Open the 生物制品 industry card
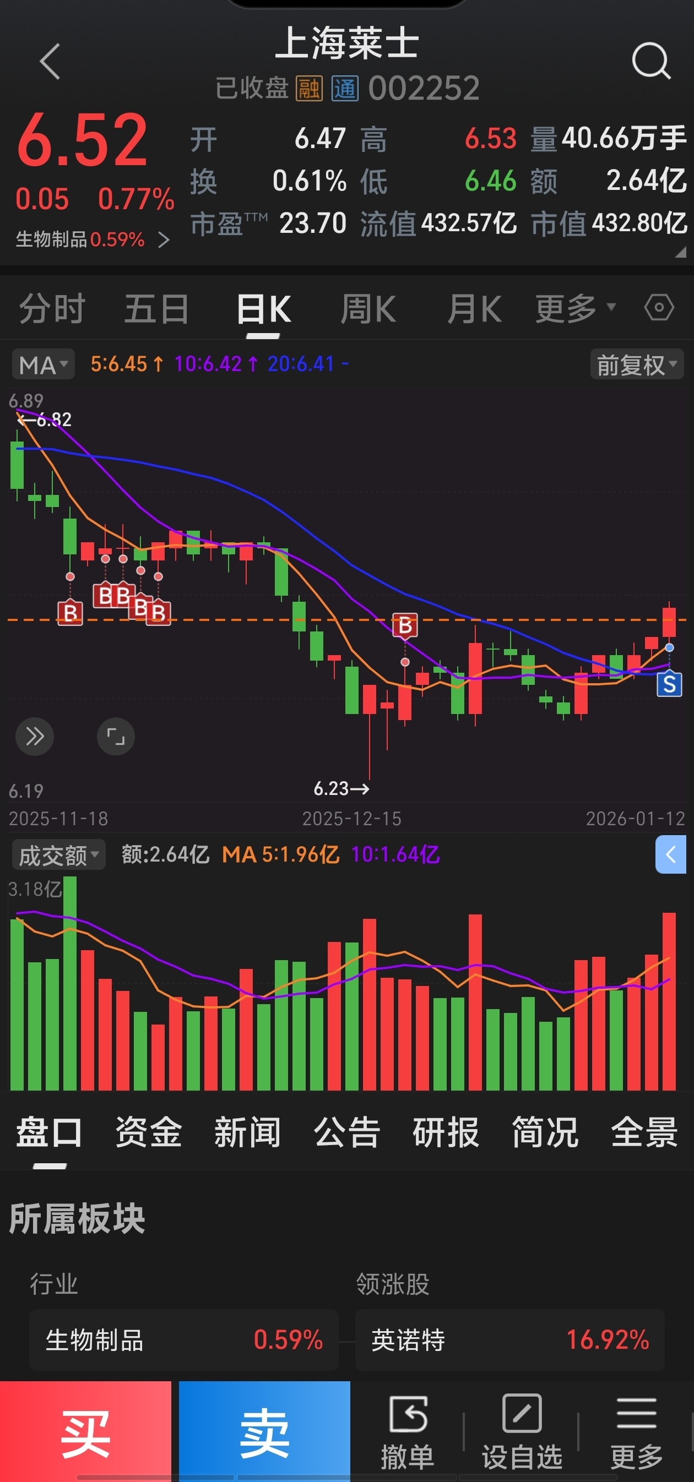This screenshot has width=694, height=1482. tap(184, 1340)
